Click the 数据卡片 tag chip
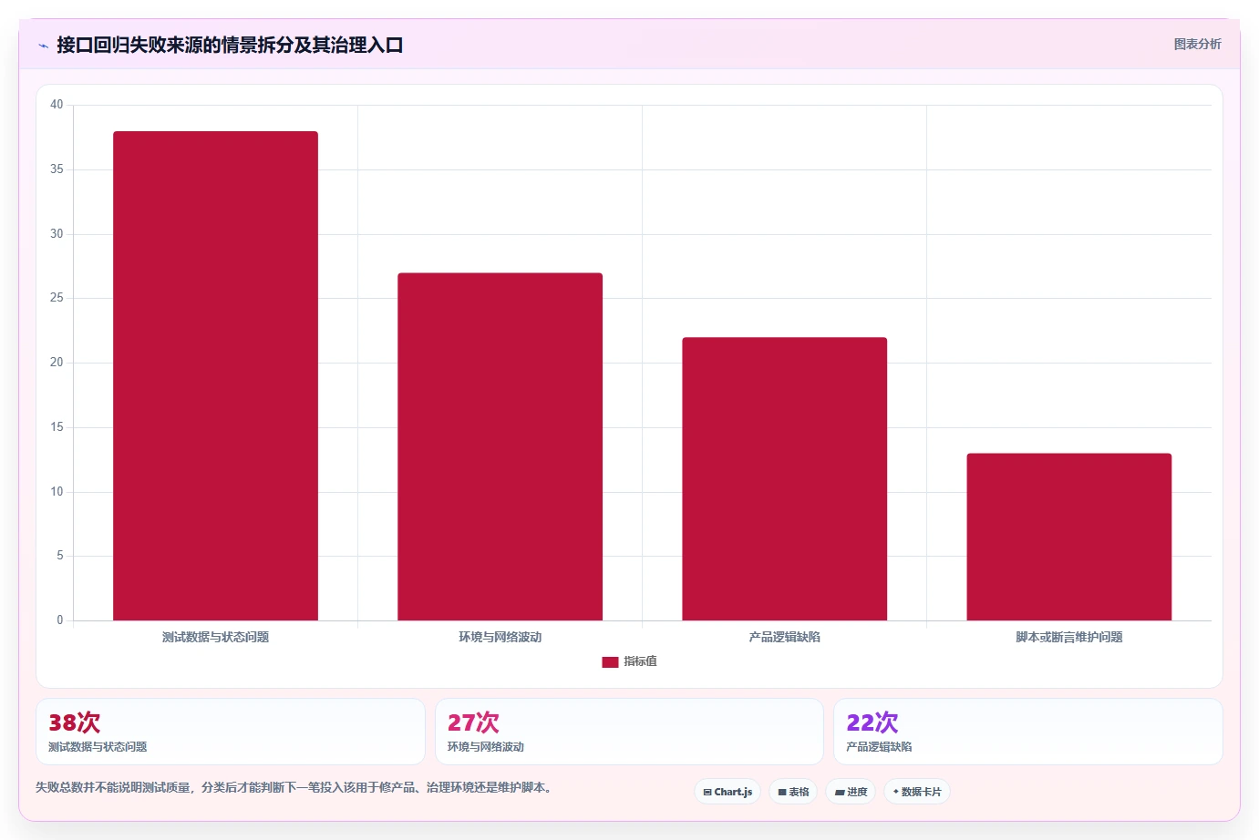1259x840 pixels. (x=917, y=792)
